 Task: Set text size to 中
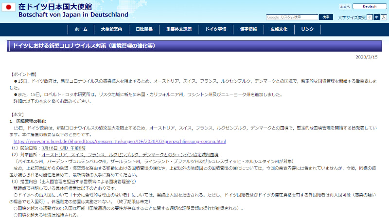pyautogui.click(x=376, y=17)
